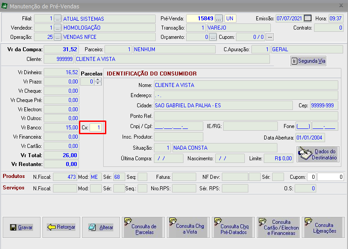This screenshot has height=249, width=348.
Task: Click the VAREJO transação text
Action: 217,28
